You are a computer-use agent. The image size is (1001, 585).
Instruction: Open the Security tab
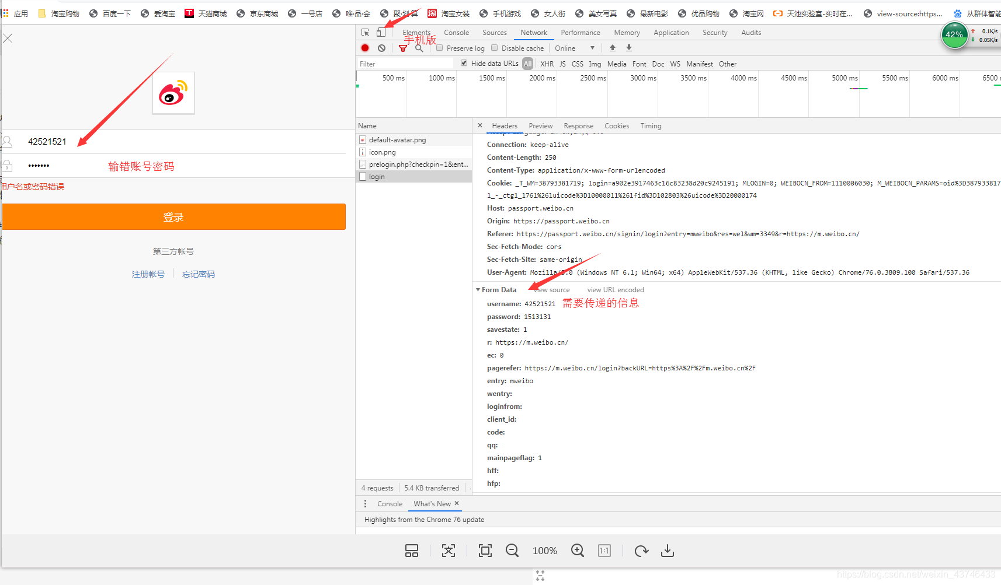715,33
